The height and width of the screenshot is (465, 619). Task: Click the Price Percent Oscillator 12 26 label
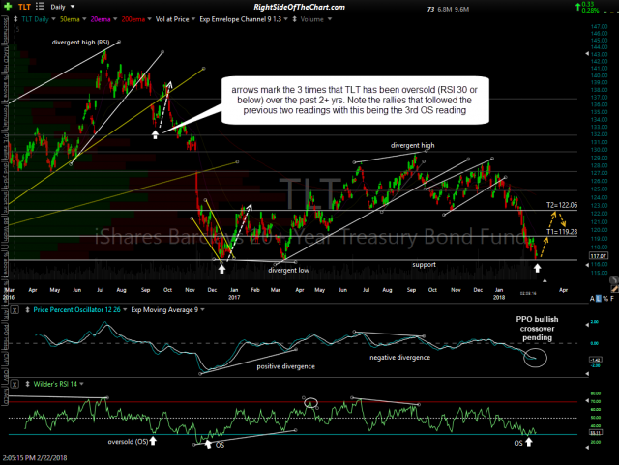coord(77,310)
